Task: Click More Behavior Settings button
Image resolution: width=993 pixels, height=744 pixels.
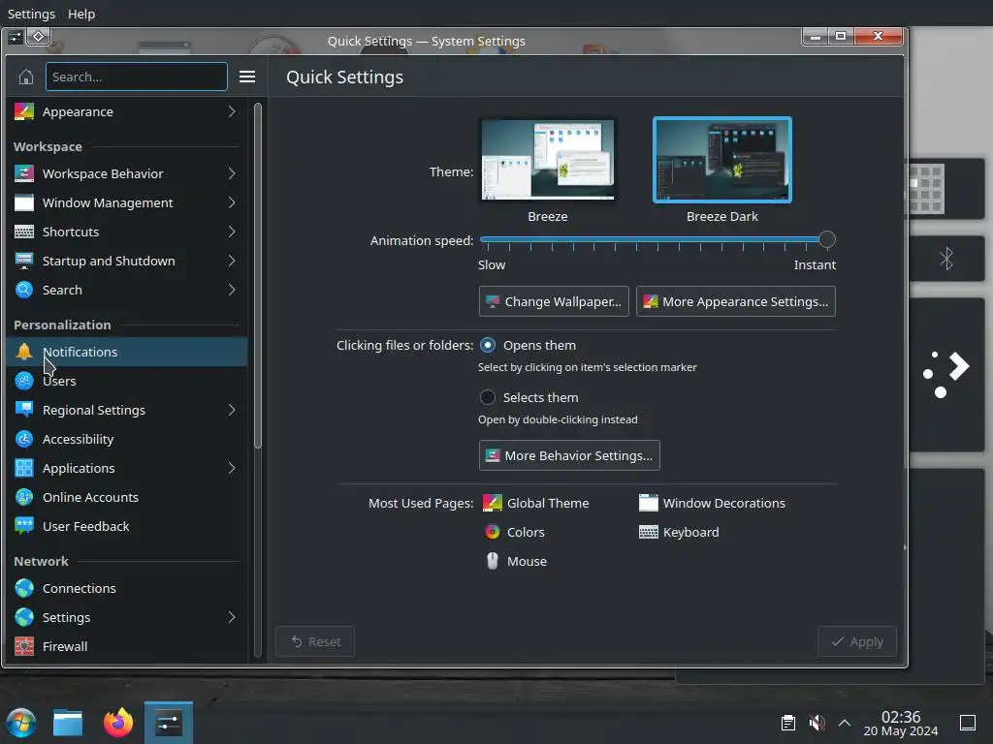Action: [x=568, y=455]
